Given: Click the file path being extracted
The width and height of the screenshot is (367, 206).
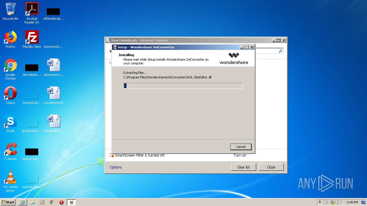Looking at the screenshot, I should point(167,77).
